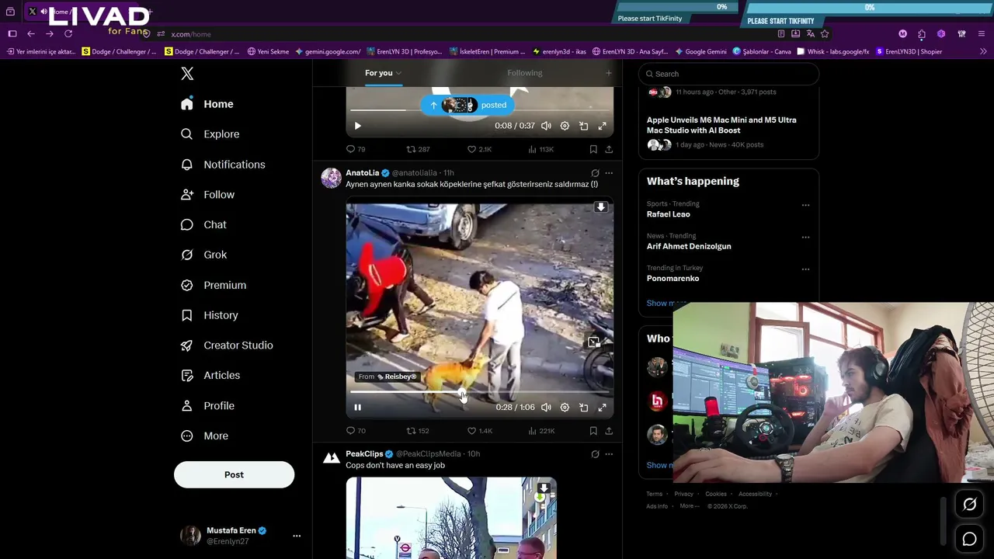Like AnatoLia's post with 1.4K likes
Screen dimensions: 994x559
[479, 431]
